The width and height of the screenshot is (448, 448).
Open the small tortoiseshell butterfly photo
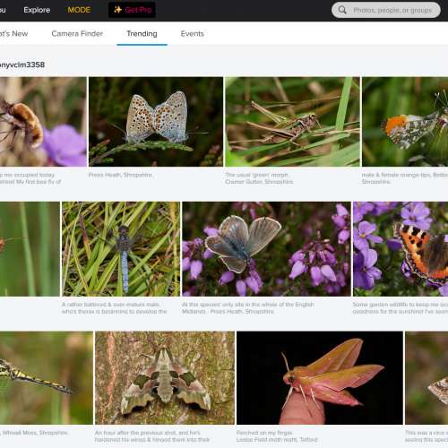(401, 249)
